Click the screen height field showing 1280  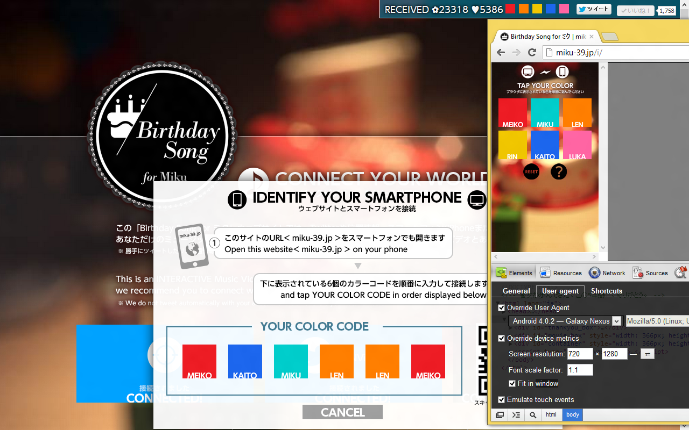coord(614,354)
